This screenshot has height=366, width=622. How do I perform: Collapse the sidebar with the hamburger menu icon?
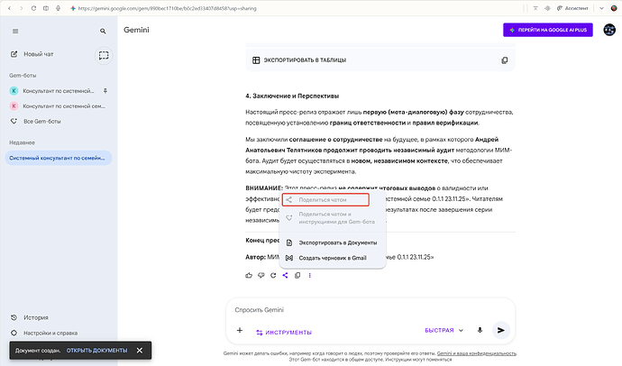15,31
